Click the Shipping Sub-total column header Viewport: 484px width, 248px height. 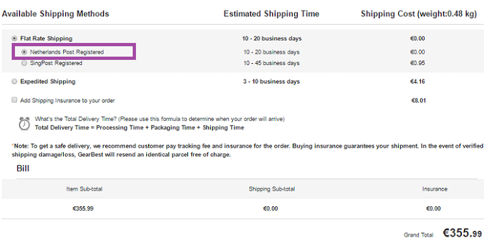272,189
